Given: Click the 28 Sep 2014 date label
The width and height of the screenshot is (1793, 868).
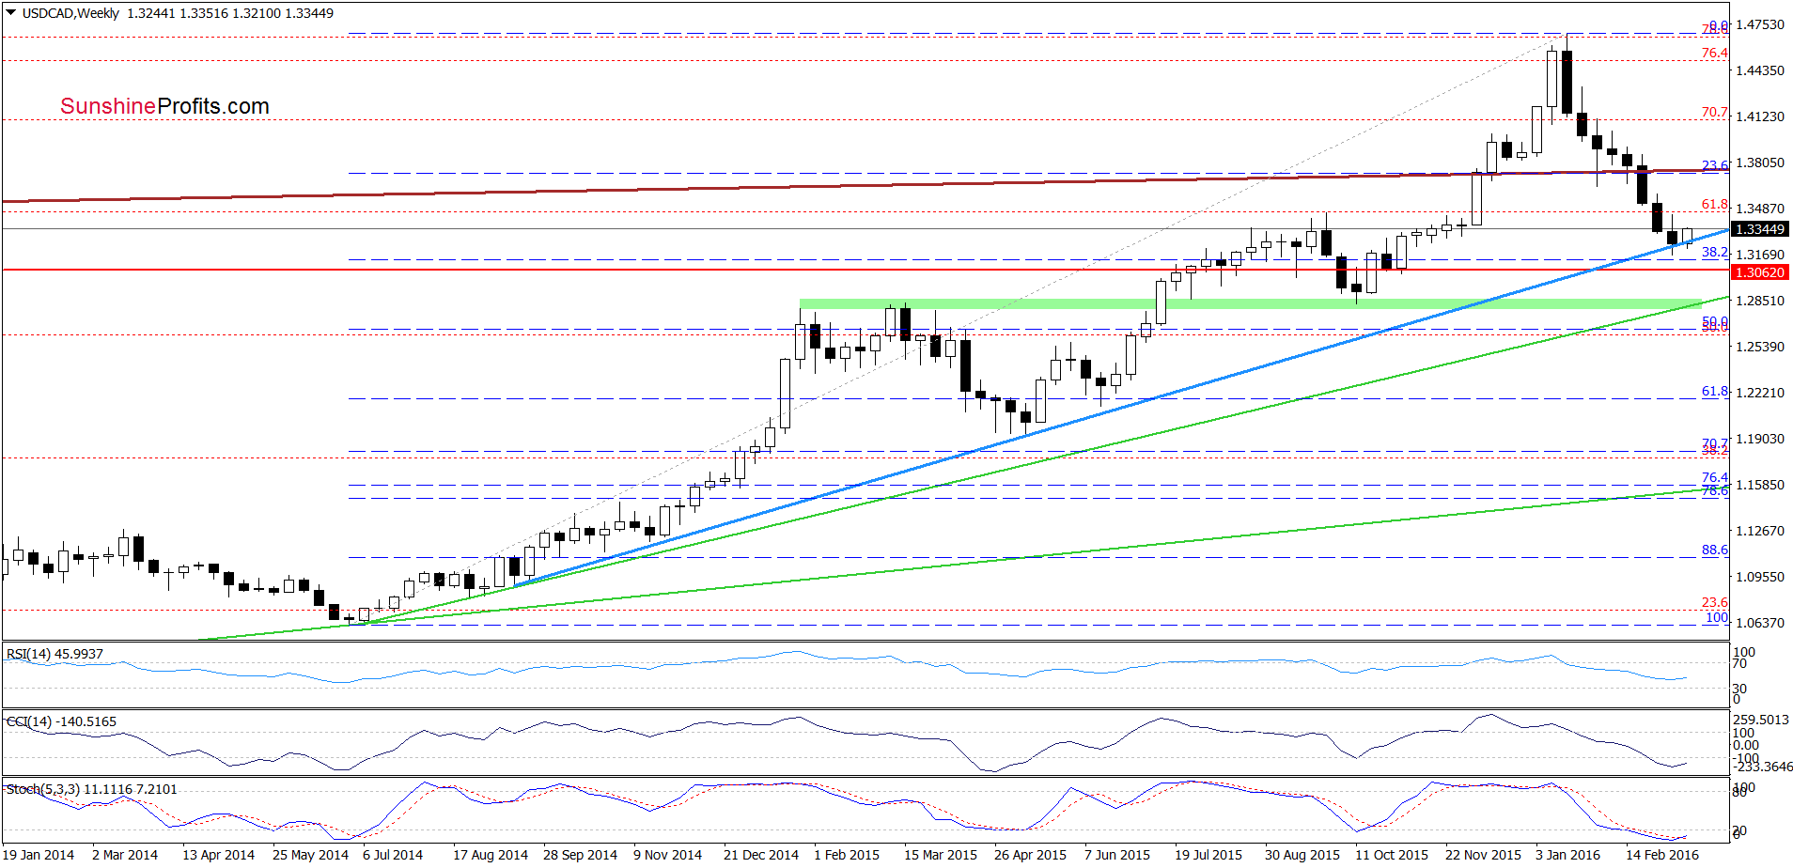Looking at the screenshot, I should coord(580,855).
